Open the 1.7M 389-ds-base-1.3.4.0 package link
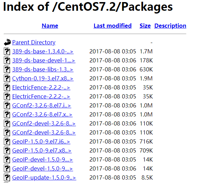This screenshot has width=213, height=183. (x=43, y=52)
